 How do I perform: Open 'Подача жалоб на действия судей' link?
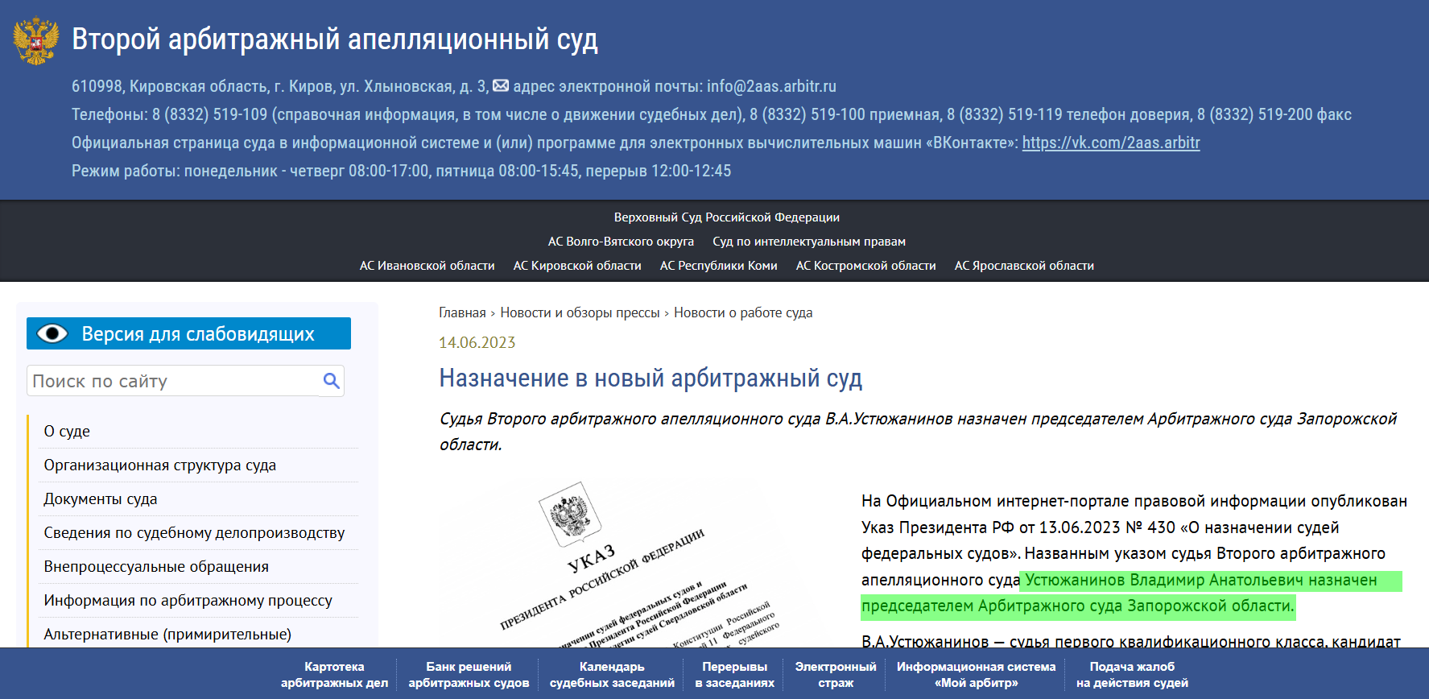tap(1132, 675)
